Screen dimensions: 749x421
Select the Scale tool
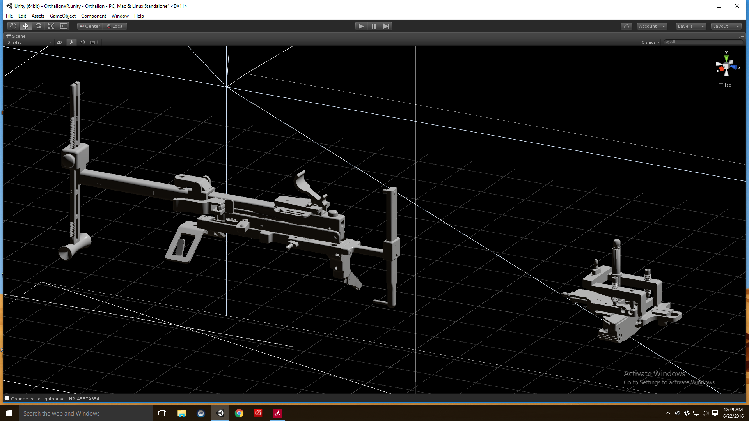51,26
